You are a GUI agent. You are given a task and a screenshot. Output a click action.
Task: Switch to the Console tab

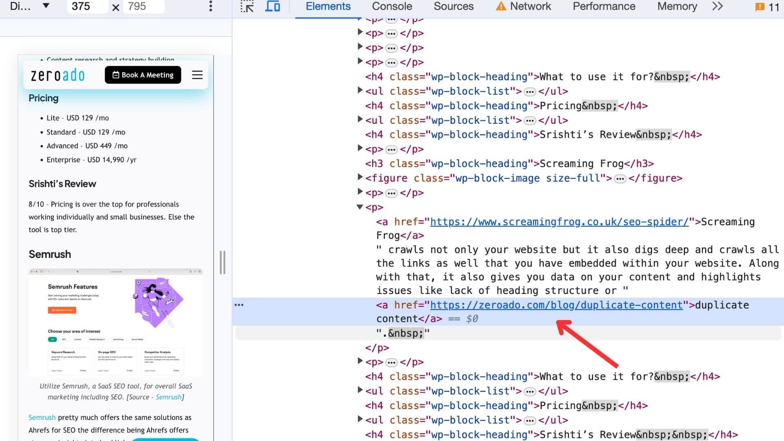(x=392, y=7)
